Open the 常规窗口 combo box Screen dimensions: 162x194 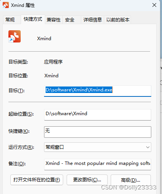pos(98,147)
